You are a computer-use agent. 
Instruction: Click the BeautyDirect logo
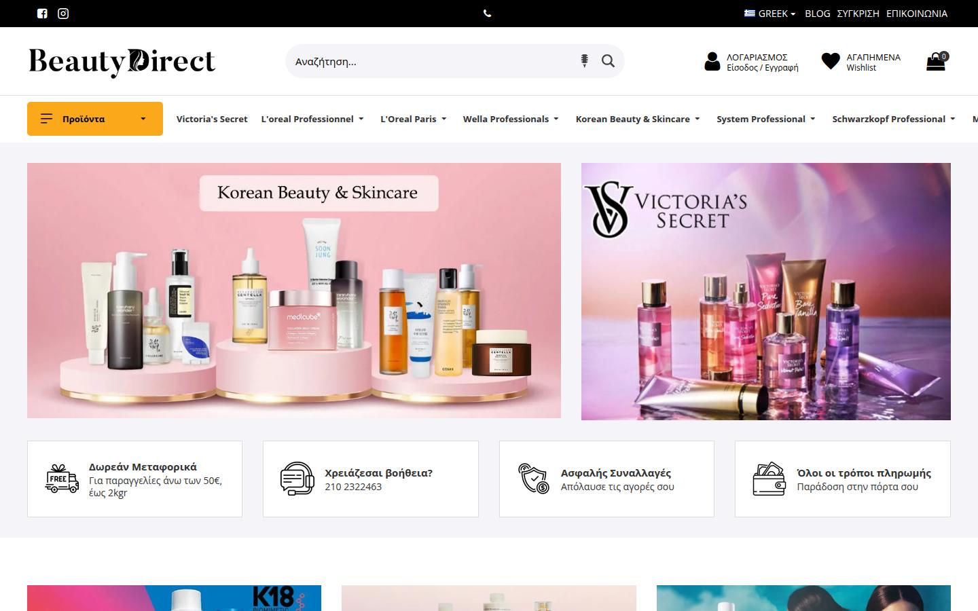coord(122,62)
